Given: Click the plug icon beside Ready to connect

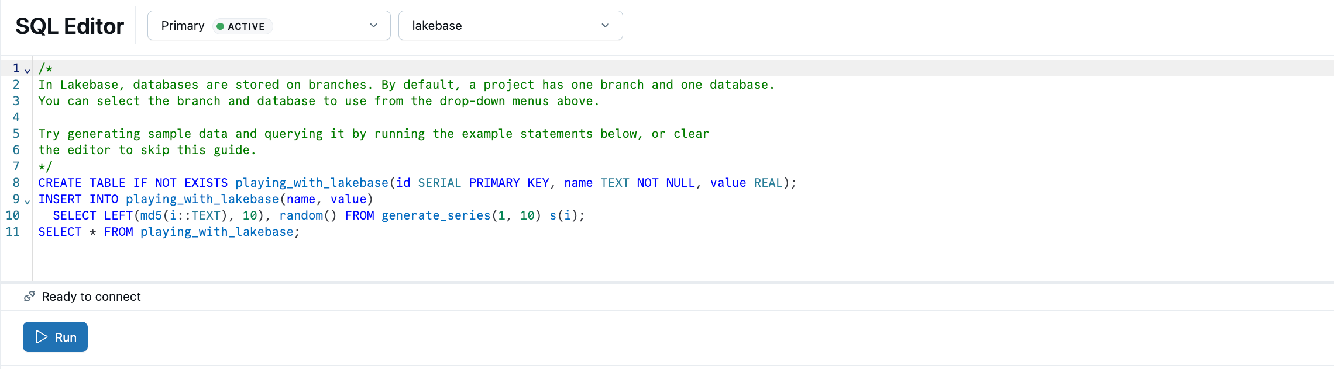Looking at the screenshot, I should [x=29, y=297].
